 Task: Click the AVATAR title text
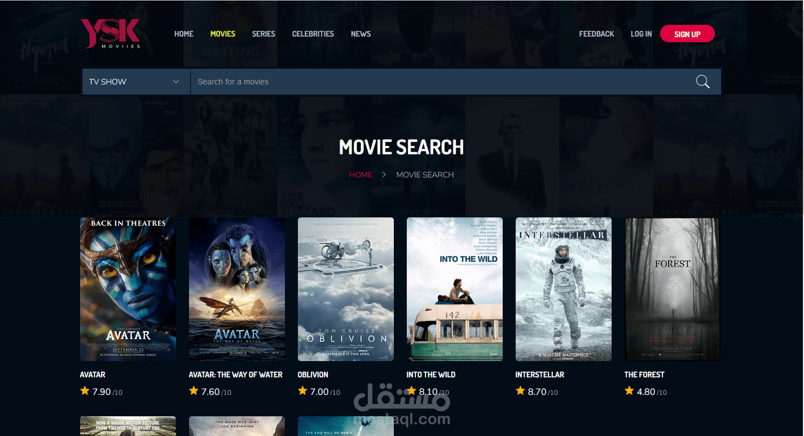pyautogui.click(x=93, y=375)
